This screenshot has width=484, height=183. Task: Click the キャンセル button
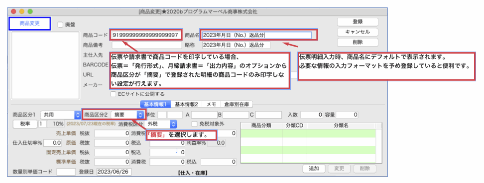358,32
